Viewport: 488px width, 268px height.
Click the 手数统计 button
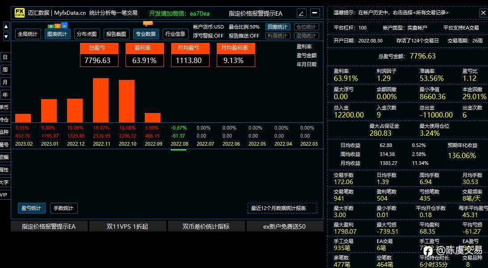pos(63,208)
